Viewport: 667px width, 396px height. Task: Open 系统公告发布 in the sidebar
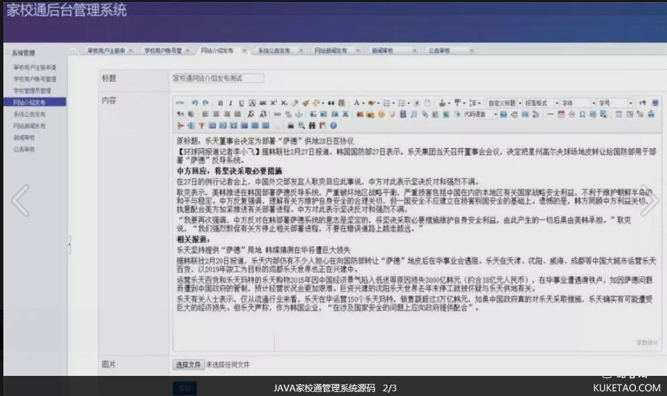coord(29,115)
